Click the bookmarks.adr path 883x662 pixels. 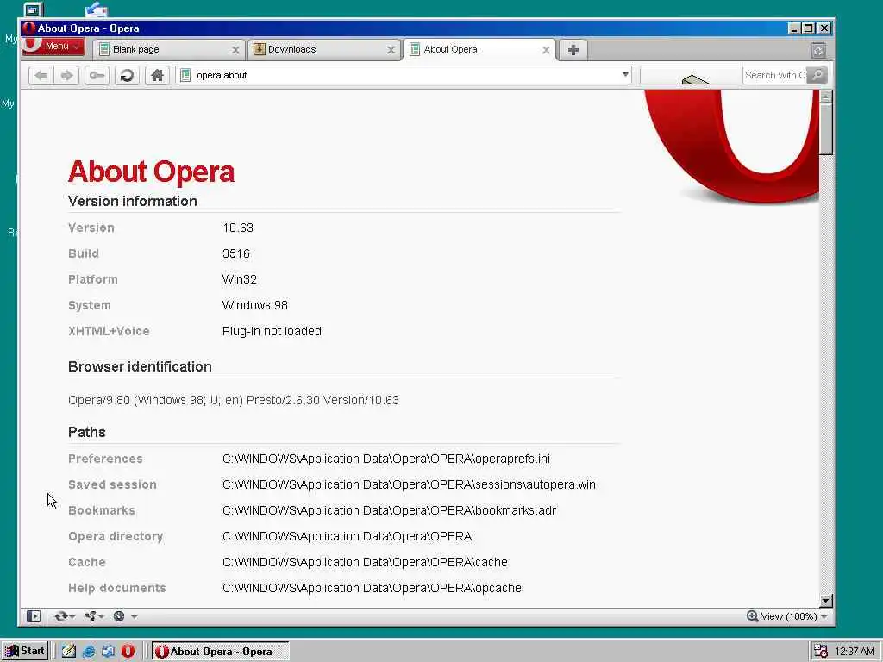point(389,510)
